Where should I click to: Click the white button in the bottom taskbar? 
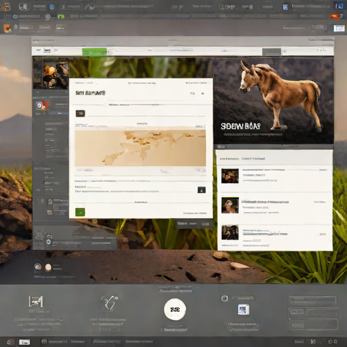click(24, 342)
